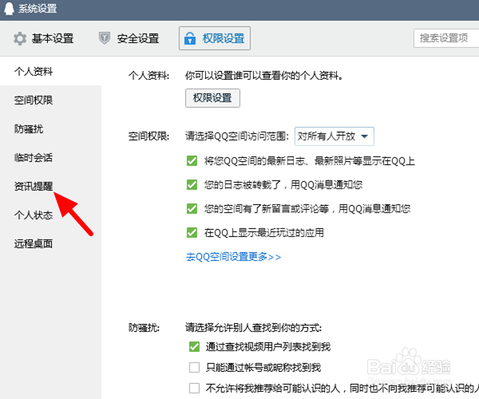479x399 pixels.
Task: Click the text 你可以设置谁可以查看你的个人资料。
Action: coord(264,75)
